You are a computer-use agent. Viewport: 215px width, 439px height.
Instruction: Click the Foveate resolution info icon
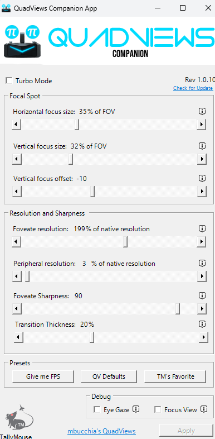pyautogui.click(x=202, y=229)
